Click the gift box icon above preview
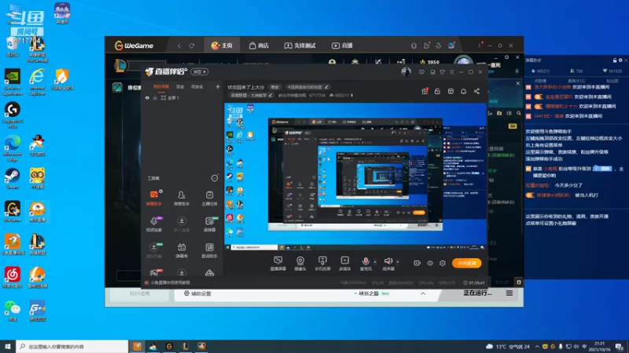 [425, 91]
